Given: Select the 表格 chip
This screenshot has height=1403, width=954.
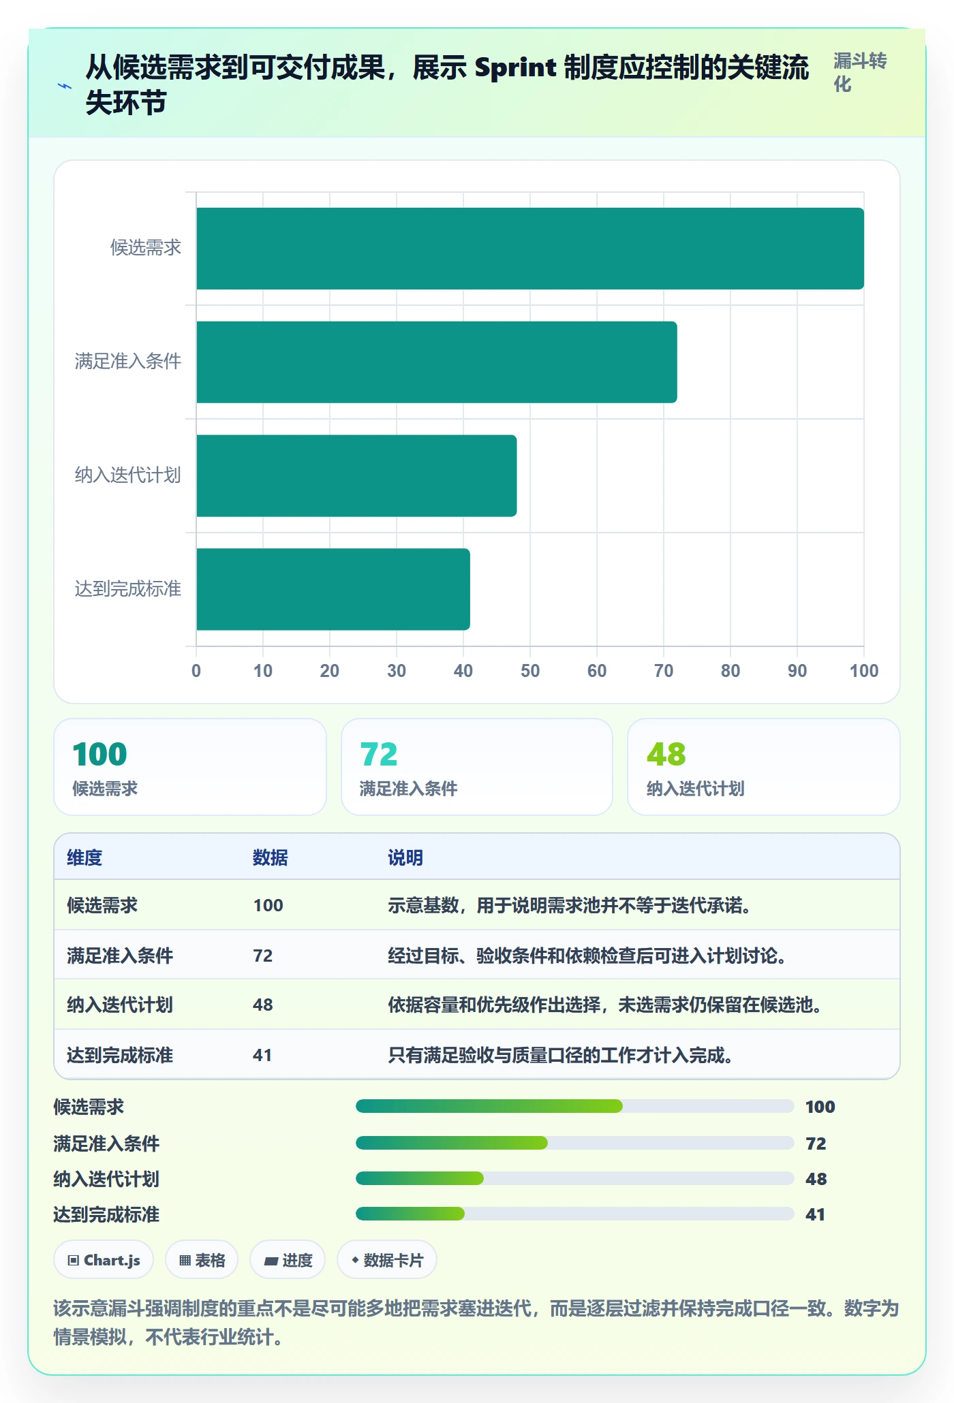Looking at the screenshot, I should point(202,1260).
